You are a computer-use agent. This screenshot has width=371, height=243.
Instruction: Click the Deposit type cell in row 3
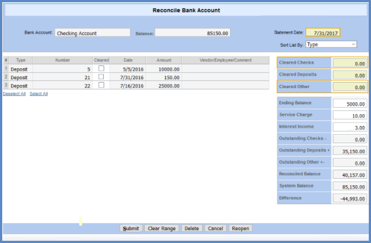pos(21,85)
